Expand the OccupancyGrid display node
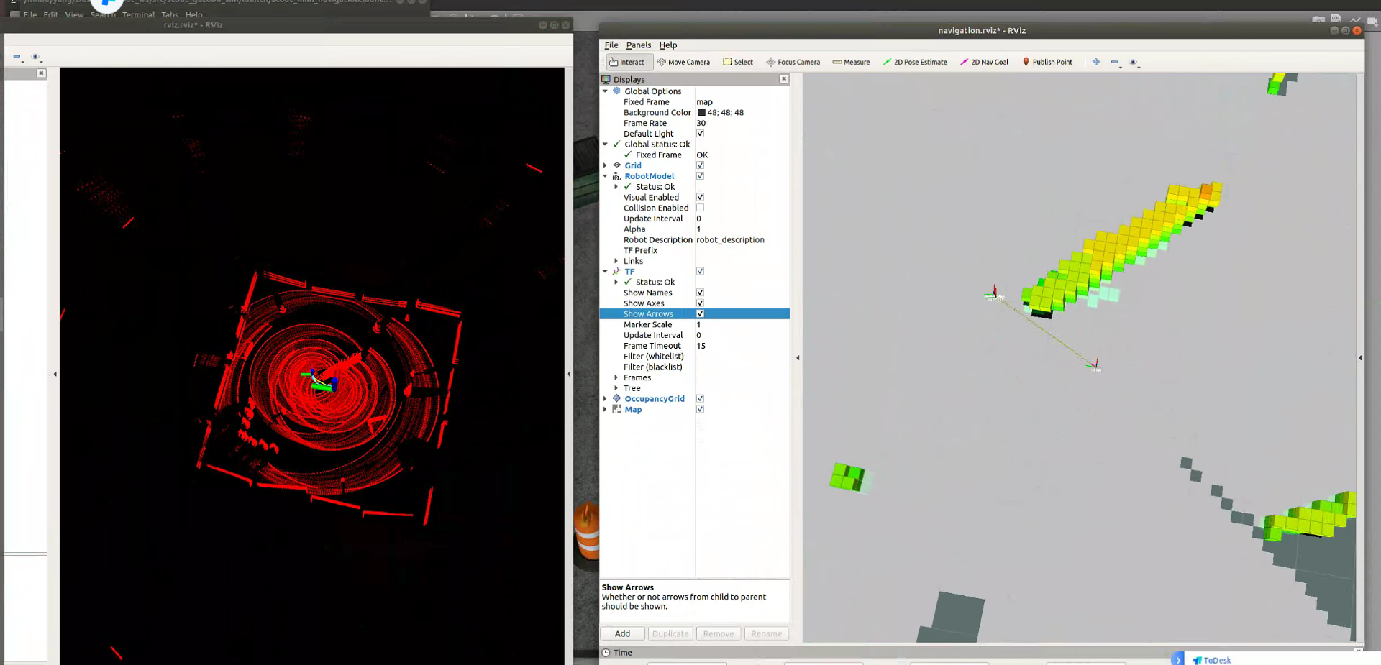This screenshot has width=1381, height=665. coord(605,398)
